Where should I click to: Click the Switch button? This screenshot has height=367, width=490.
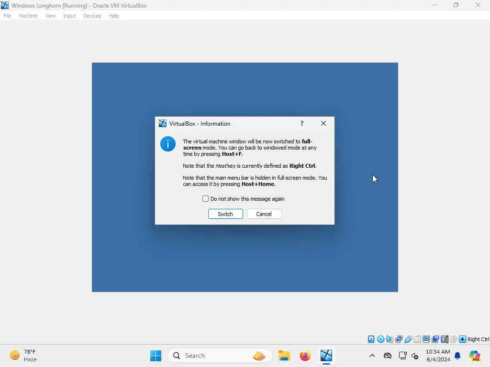tap(225, 214)
